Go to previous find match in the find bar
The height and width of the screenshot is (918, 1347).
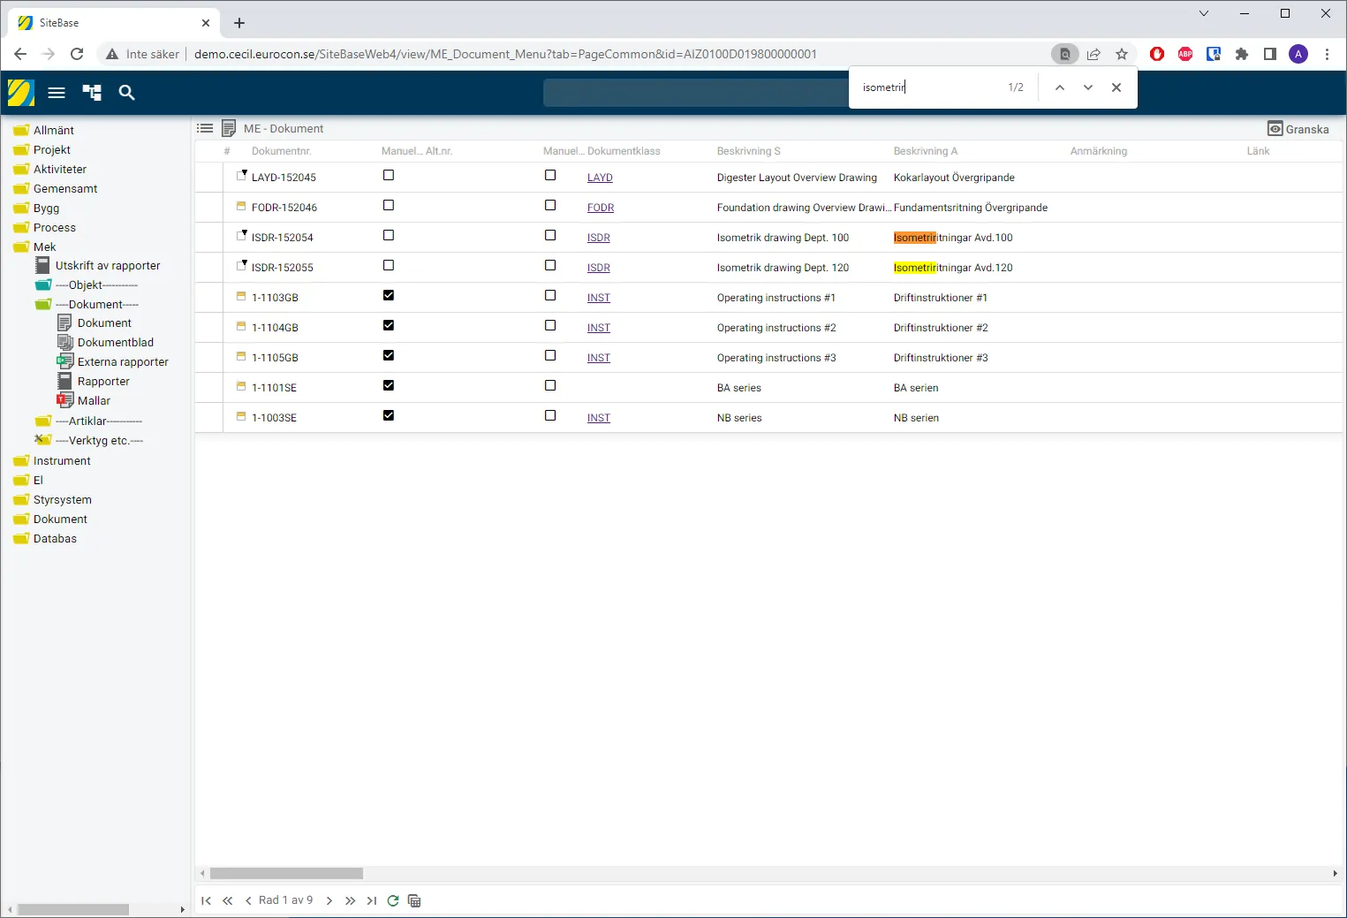coord(1060,87)
